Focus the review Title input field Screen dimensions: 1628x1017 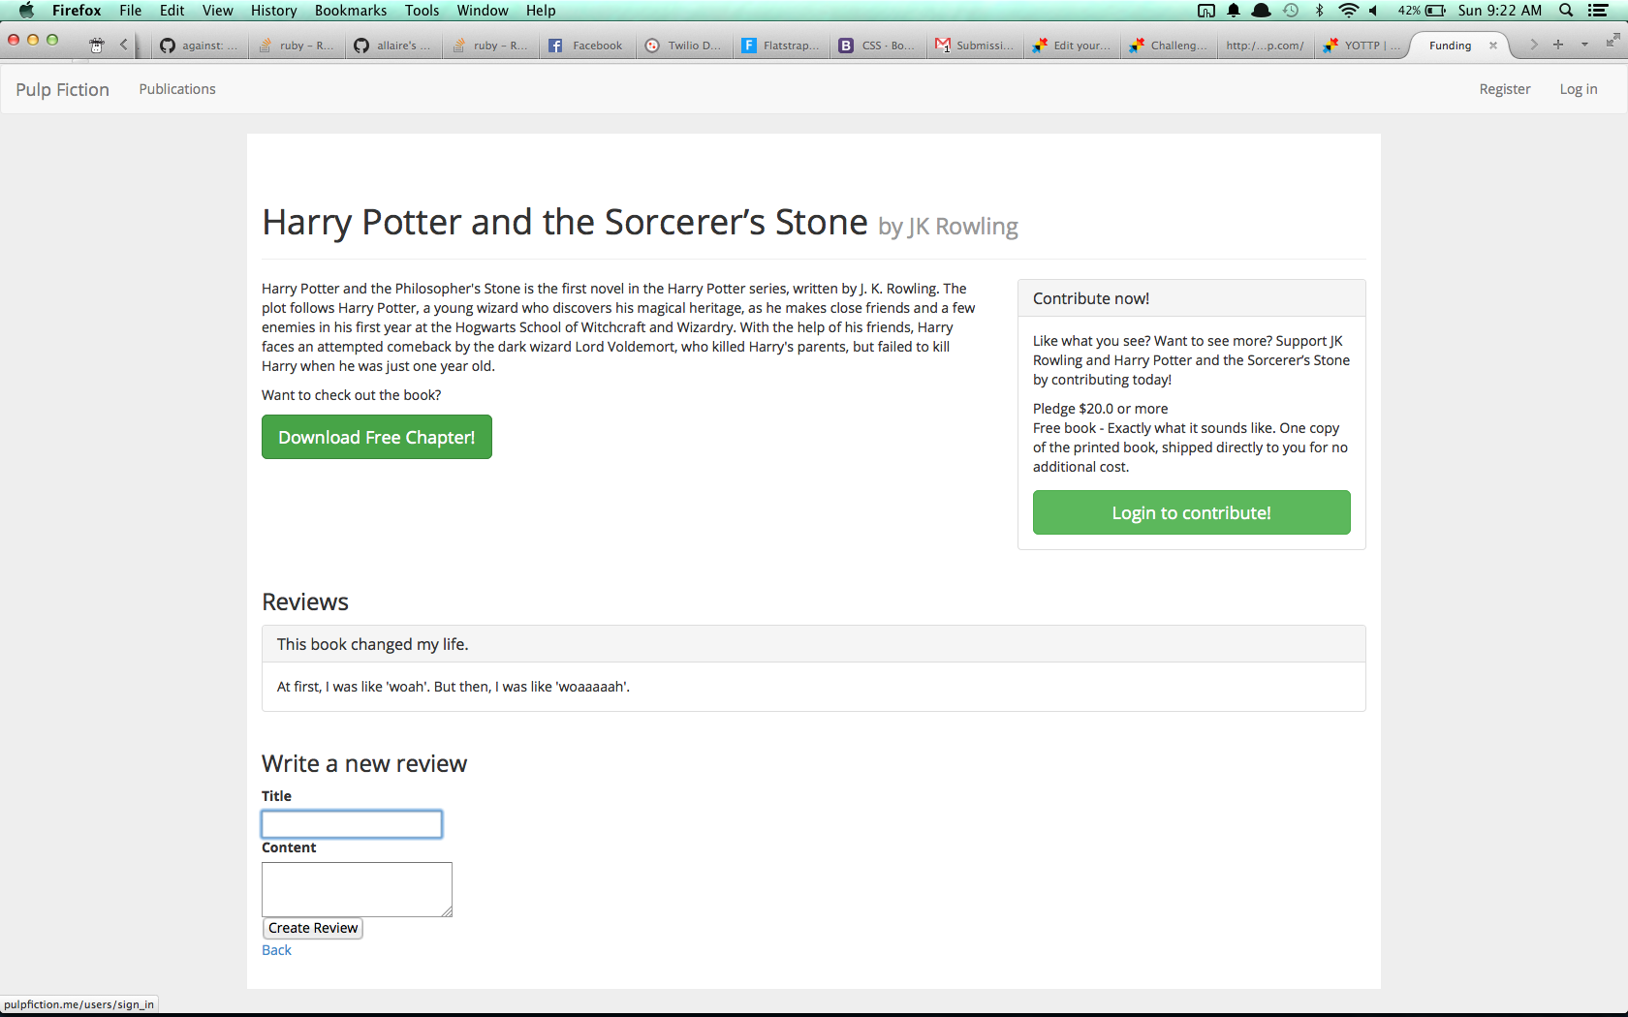tap(352, 824)
